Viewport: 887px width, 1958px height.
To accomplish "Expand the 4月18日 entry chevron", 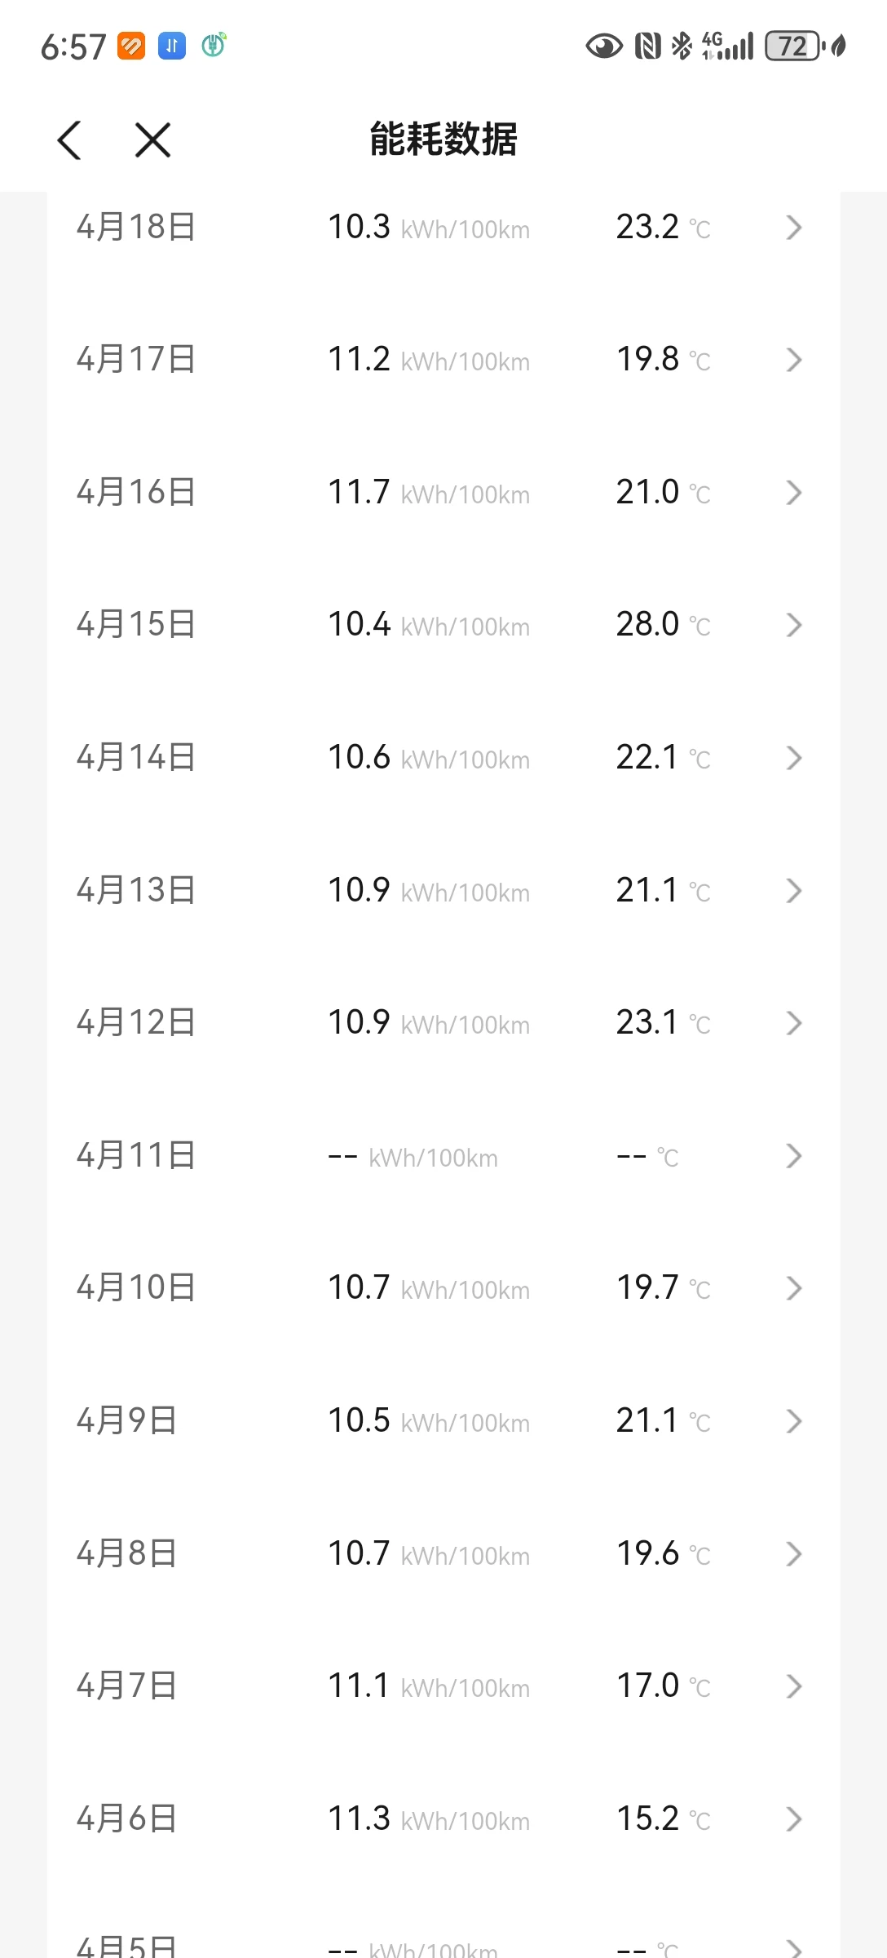I will coord(793,228).
